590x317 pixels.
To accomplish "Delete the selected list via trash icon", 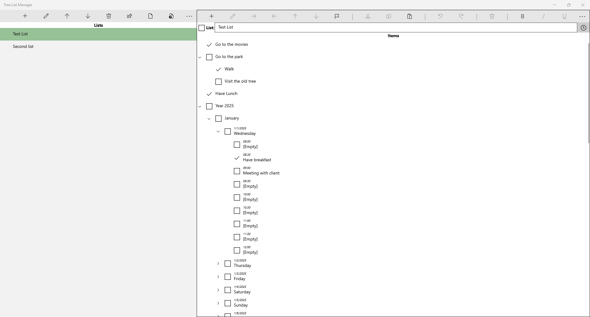I will (108, 16).
